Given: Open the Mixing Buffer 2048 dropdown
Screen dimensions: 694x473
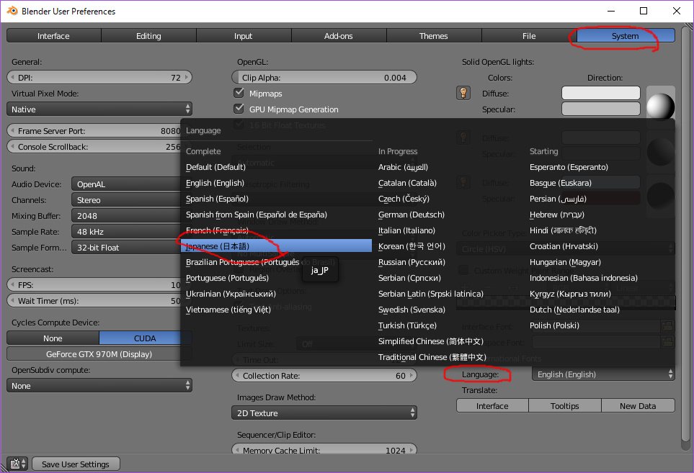Looking at the screenshot, I should tap(126, 216).
